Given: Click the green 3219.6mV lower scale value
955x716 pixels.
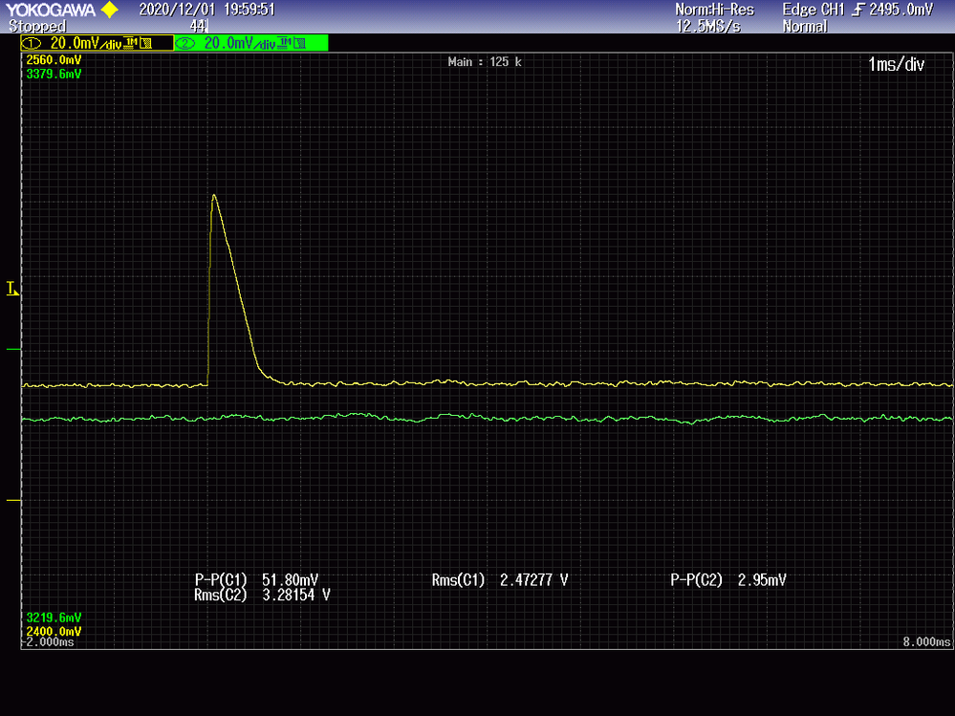Looking at the screenshot, I should (x=54, y=618).
